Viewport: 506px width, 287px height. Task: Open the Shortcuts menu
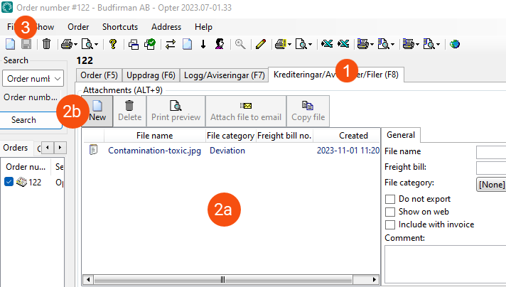(x=119, y=26)
